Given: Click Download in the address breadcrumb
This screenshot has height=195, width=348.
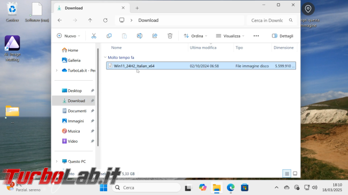Looking at the screenshot, I should (x=148, y=20).
